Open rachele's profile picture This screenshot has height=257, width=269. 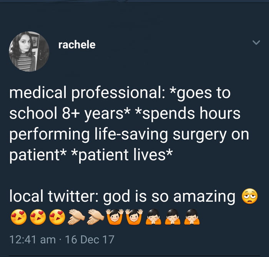tap(29, 52)
